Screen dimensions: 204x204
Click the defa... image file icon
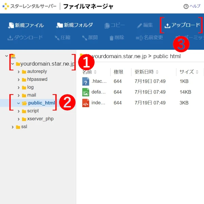click(86, 92)
